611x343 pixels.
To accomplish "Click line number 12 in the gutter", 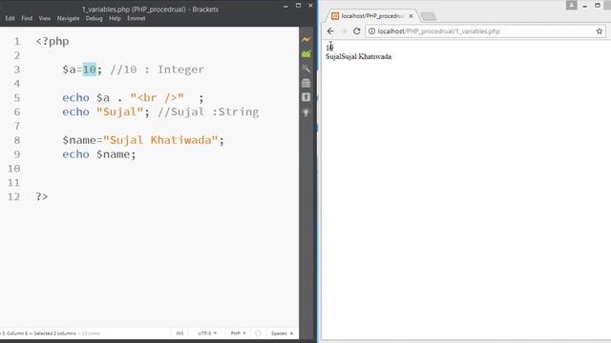I will pos(13,197).
